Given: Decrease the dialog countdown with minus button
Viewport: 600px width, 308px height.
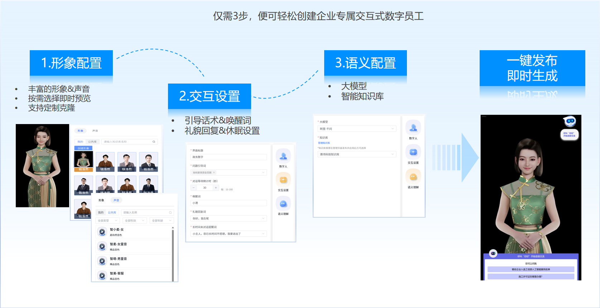Looking at the screenshot, I should click(194, 188).
